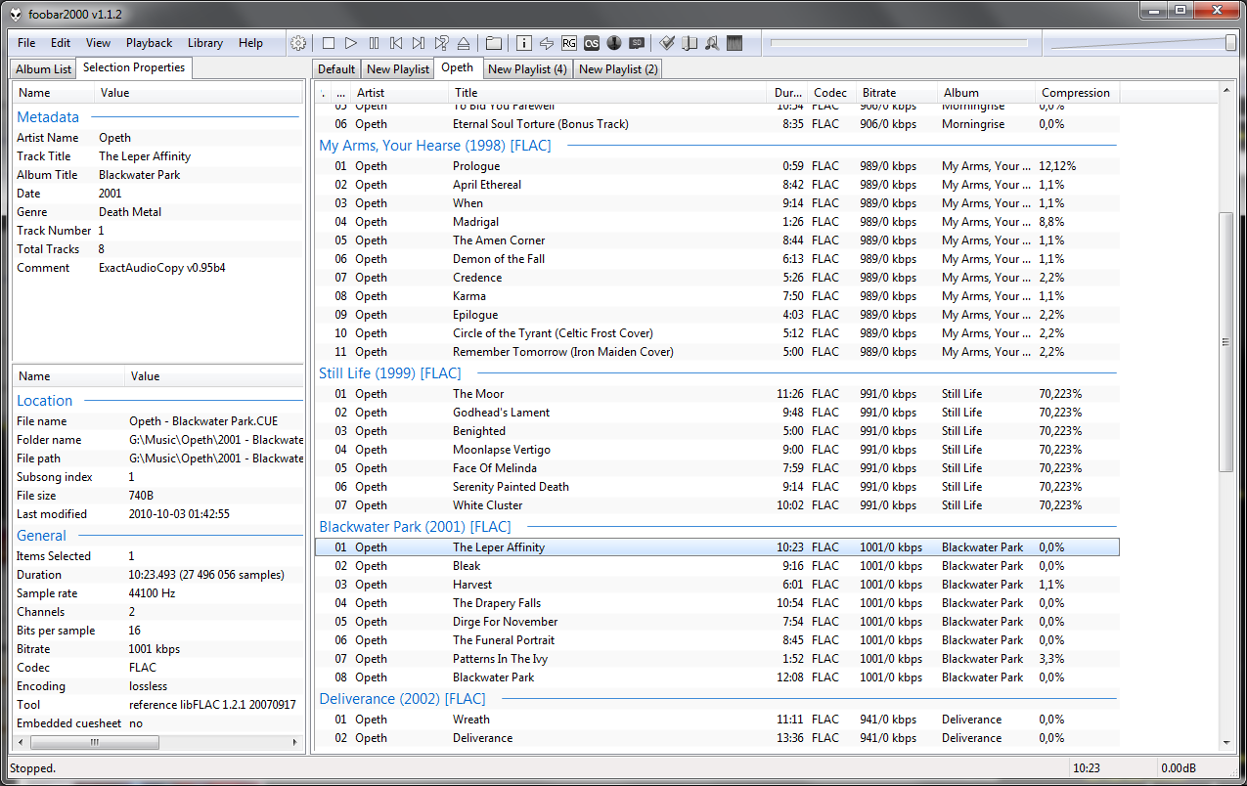This screenshot has height=786, width=1247.
Task: Click the Compression column header
Action: pyautogui.click(x=1075, y=93)
